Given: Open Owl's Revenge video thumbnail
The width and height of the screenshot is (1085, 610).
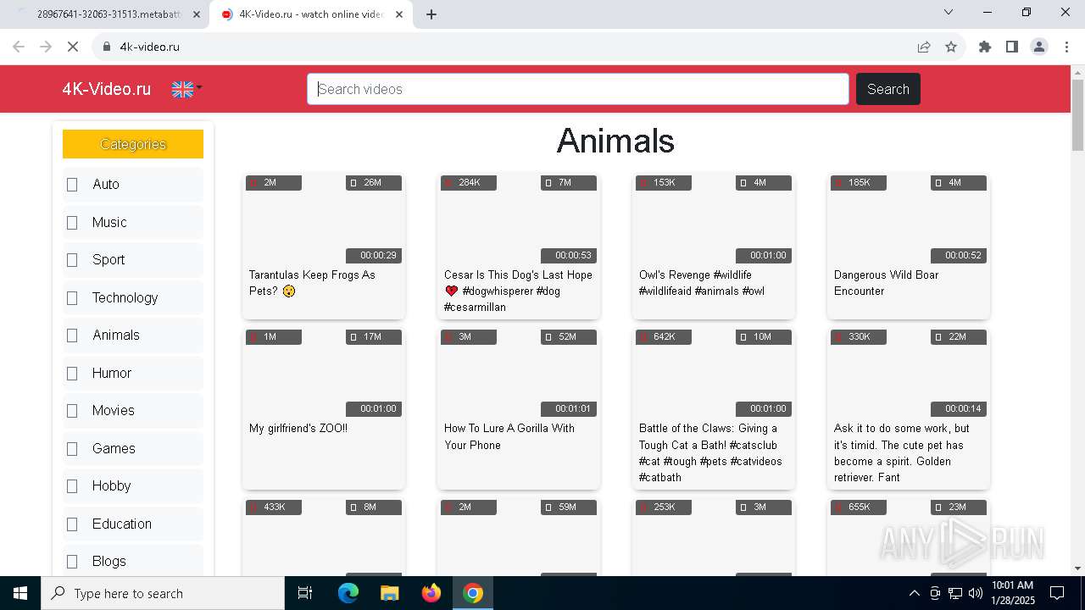Looking at the screenshot, I should click(x=714, y=219).
